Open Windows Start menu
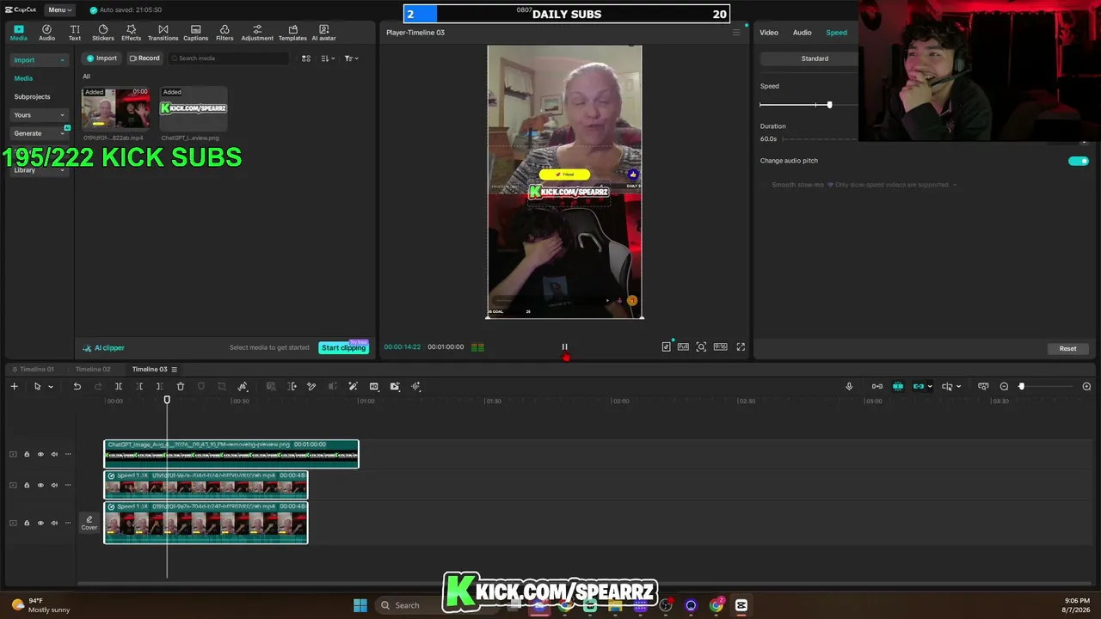Viewport: 1101px width, 619px height. click(360, 605)
